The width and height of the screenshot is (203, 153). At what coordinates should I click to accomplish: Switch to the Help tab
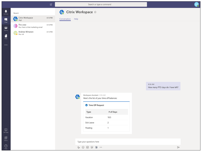pyautogui.click(x=76, y=19)
